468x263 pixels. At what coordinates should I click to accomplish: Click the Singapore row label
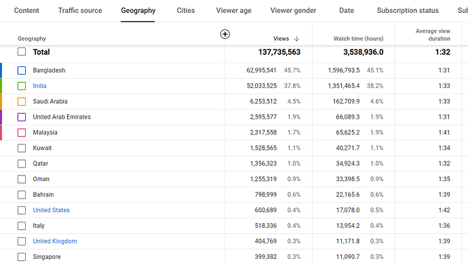[47, 257]
